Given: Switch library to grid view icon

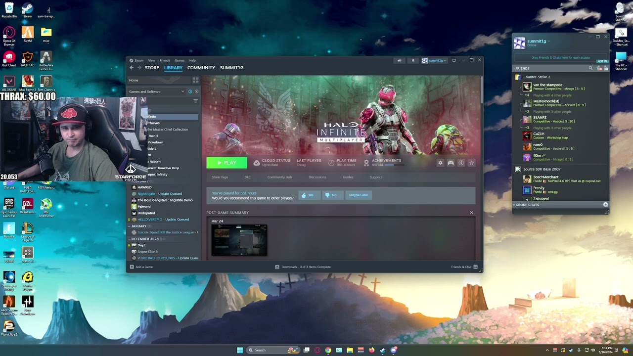Looking at the screenshot, I should pos(195,80).
